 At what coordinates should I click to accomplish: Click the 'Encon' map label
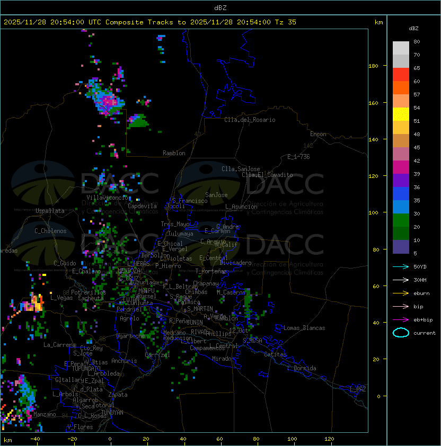[x=318, y=134]
